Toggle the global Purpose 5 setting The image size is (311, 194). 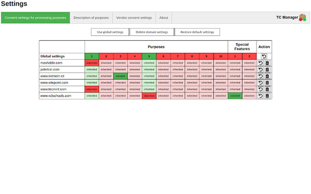click(149, 56)
